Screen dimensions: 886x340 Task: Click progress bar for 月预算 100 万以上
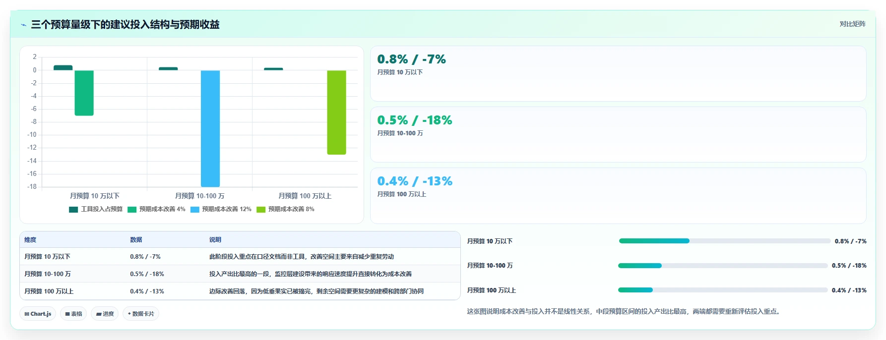(x=723, y=290)
